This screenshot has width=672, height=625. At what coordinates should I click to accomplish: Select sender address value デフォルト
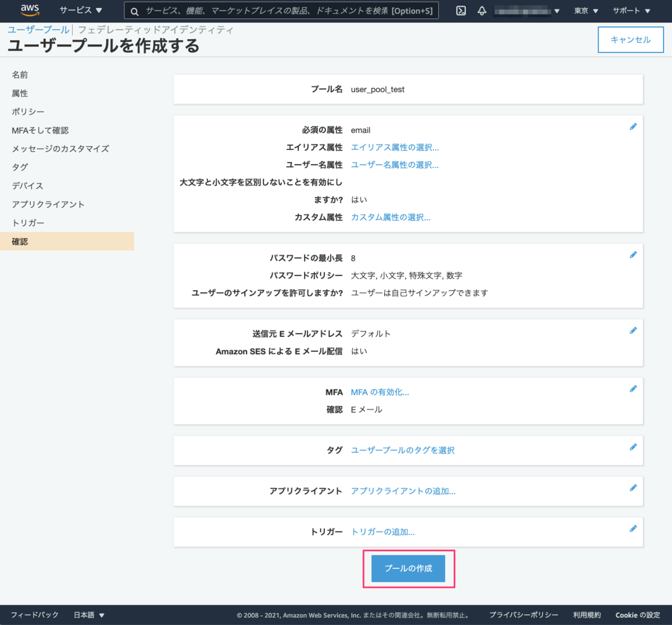click(371, 333)
